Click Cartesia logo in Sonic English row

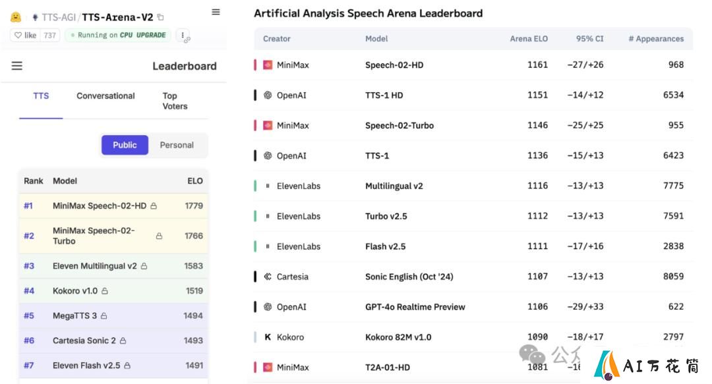pos(268,277)
